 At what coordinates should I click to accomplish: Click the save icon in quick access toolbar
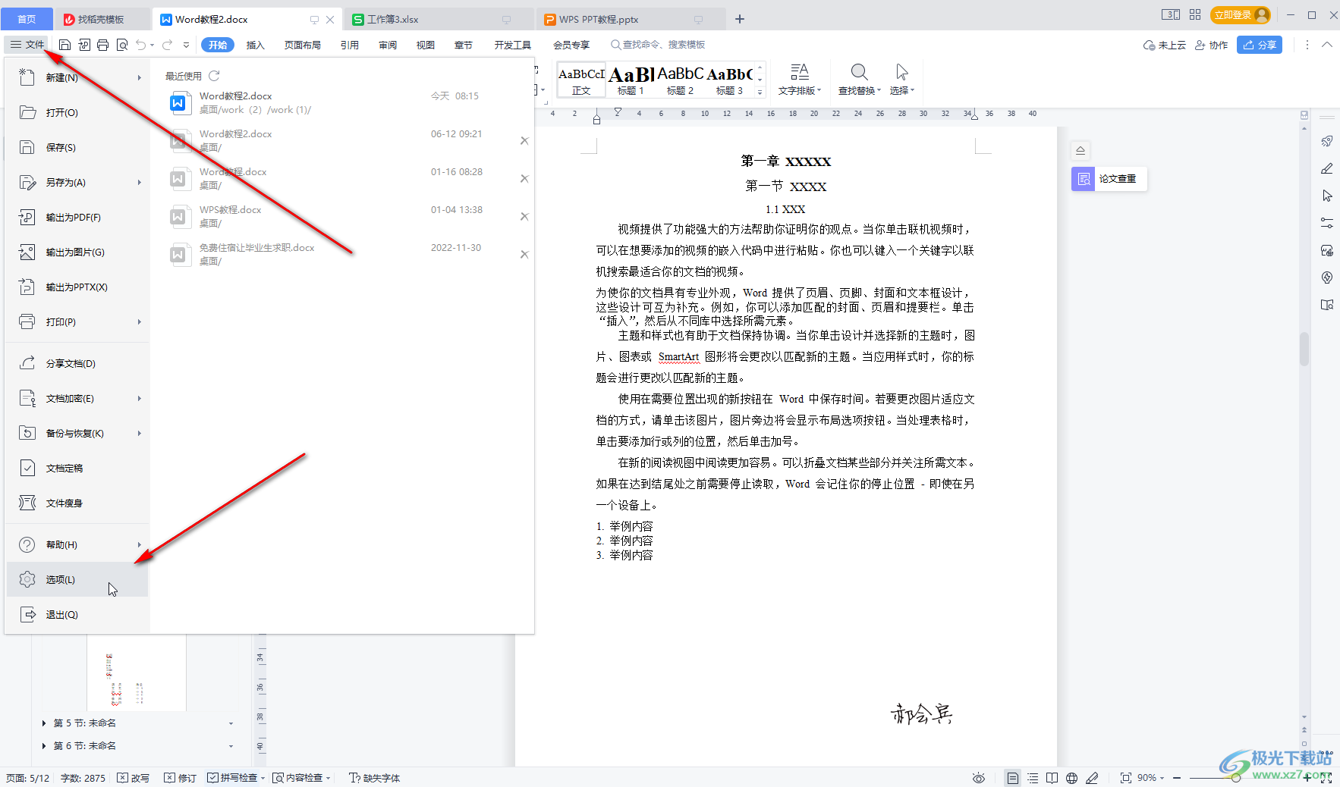tap(65, 45)
